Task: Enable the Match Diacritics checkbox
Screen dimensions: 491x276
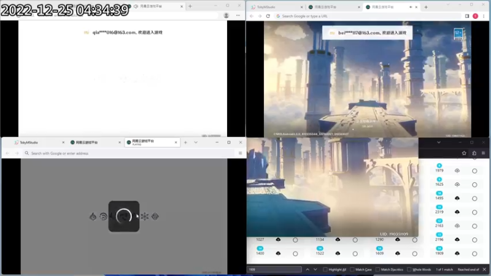Action: [377, 269]
